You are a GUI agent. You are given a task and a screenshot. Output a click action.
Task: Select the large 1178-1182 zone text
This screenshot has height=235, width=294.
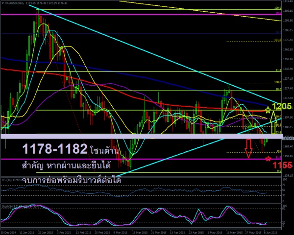(x=55, y=149)
